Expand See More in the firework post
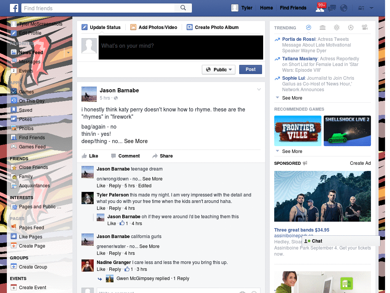Viewport: 390px width, 293px height. pyautogui.click(x=136, y=141)
